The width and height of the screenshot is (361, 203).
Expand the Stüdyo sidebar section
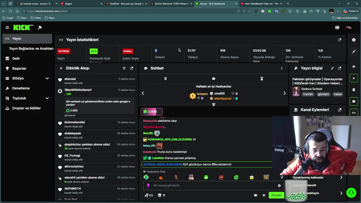[47, 78]
